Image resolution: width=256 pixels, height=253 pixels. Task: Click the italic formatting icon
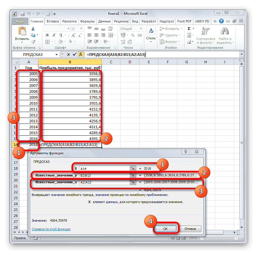click(x=54, y=35)
